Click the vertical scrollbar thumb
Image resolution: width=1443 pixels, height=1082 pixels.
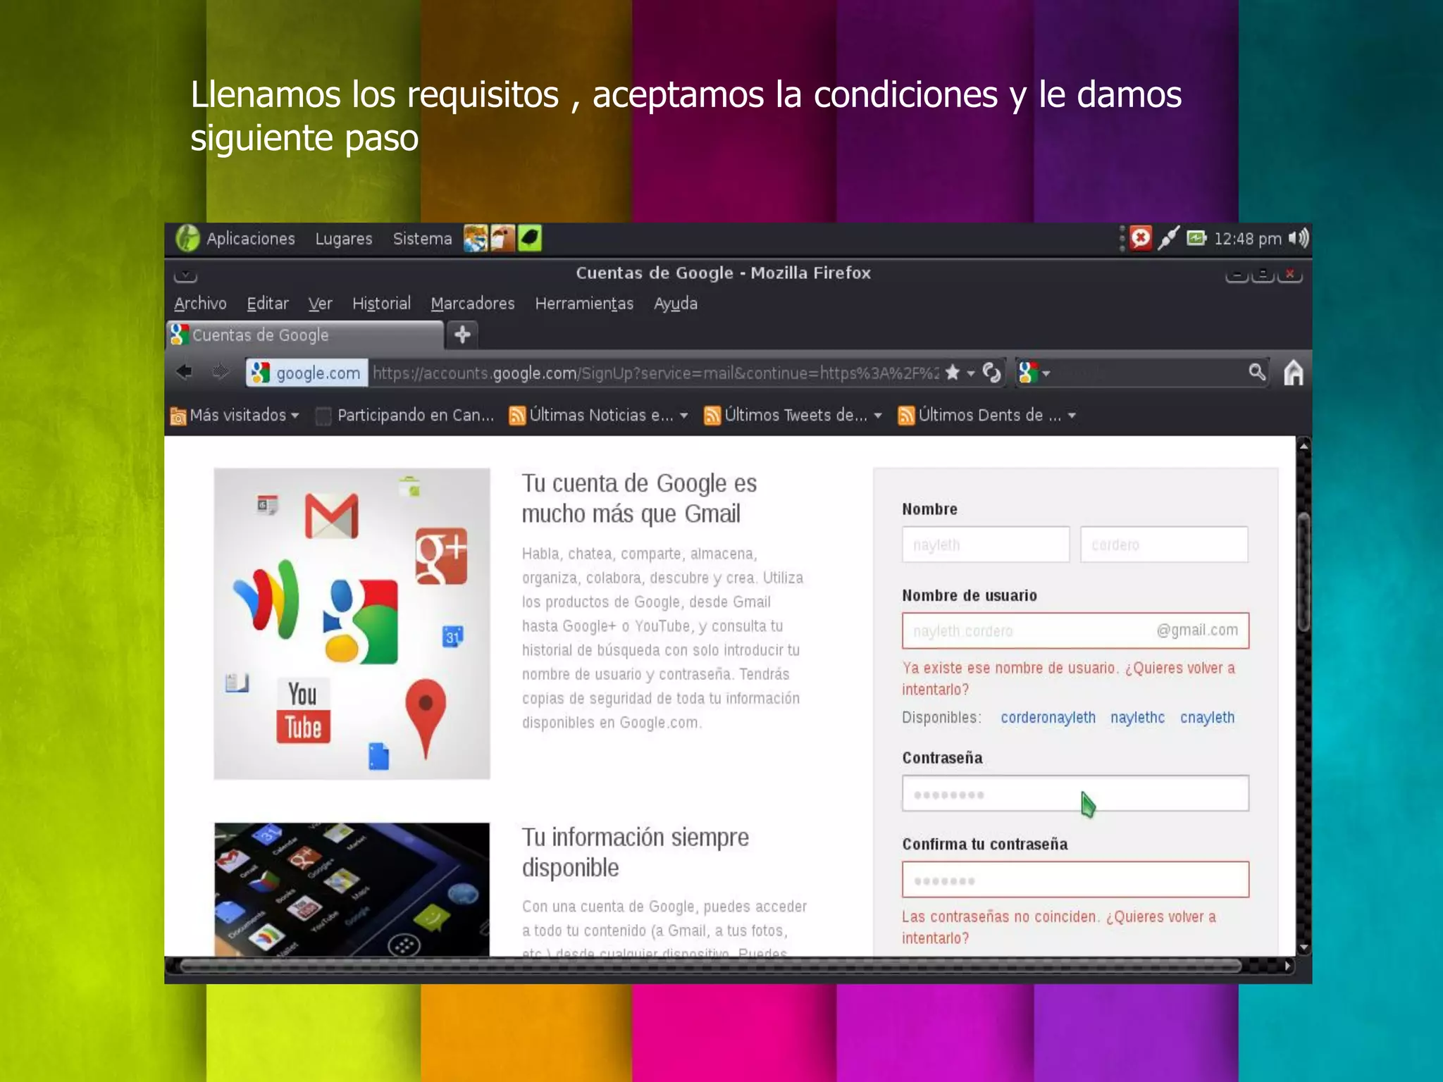pyautogui.click(x=1303, y=571)
